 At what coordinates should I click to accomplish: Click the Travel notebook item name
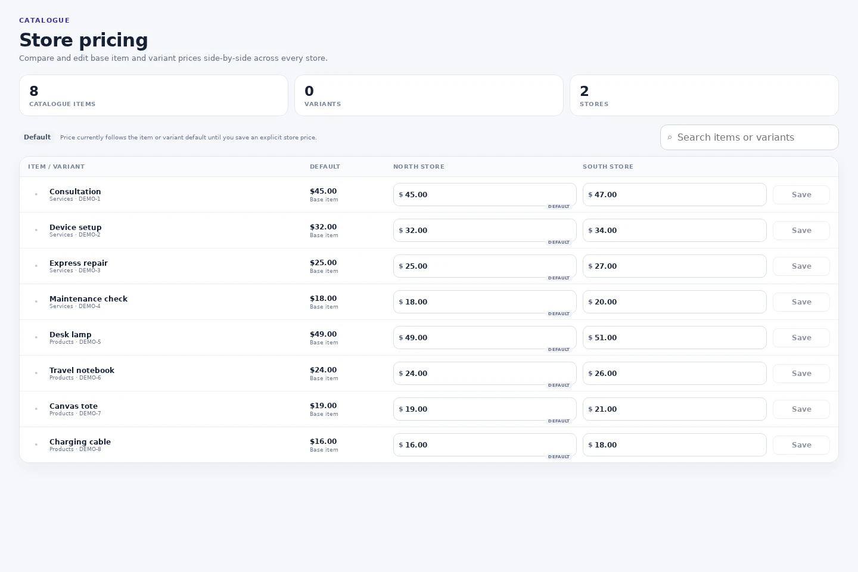point(82,370)
